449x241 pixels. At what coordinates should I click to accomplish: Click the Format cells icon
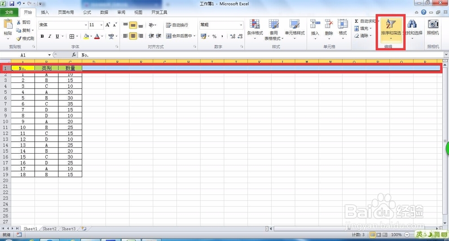click(x=343, y=24)
